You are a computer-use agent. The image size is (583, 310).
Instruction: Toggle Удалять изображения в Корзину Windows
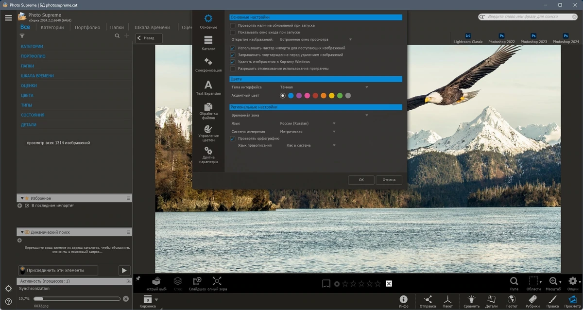(x=233, y=62)
